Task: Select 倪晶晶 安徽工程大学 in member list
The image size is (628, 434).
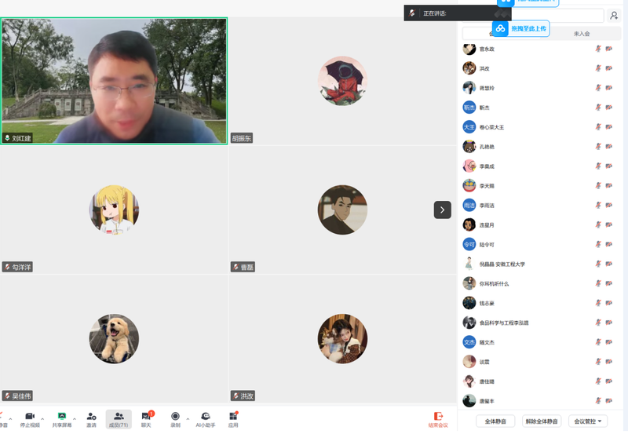Action: coord(502,264)
